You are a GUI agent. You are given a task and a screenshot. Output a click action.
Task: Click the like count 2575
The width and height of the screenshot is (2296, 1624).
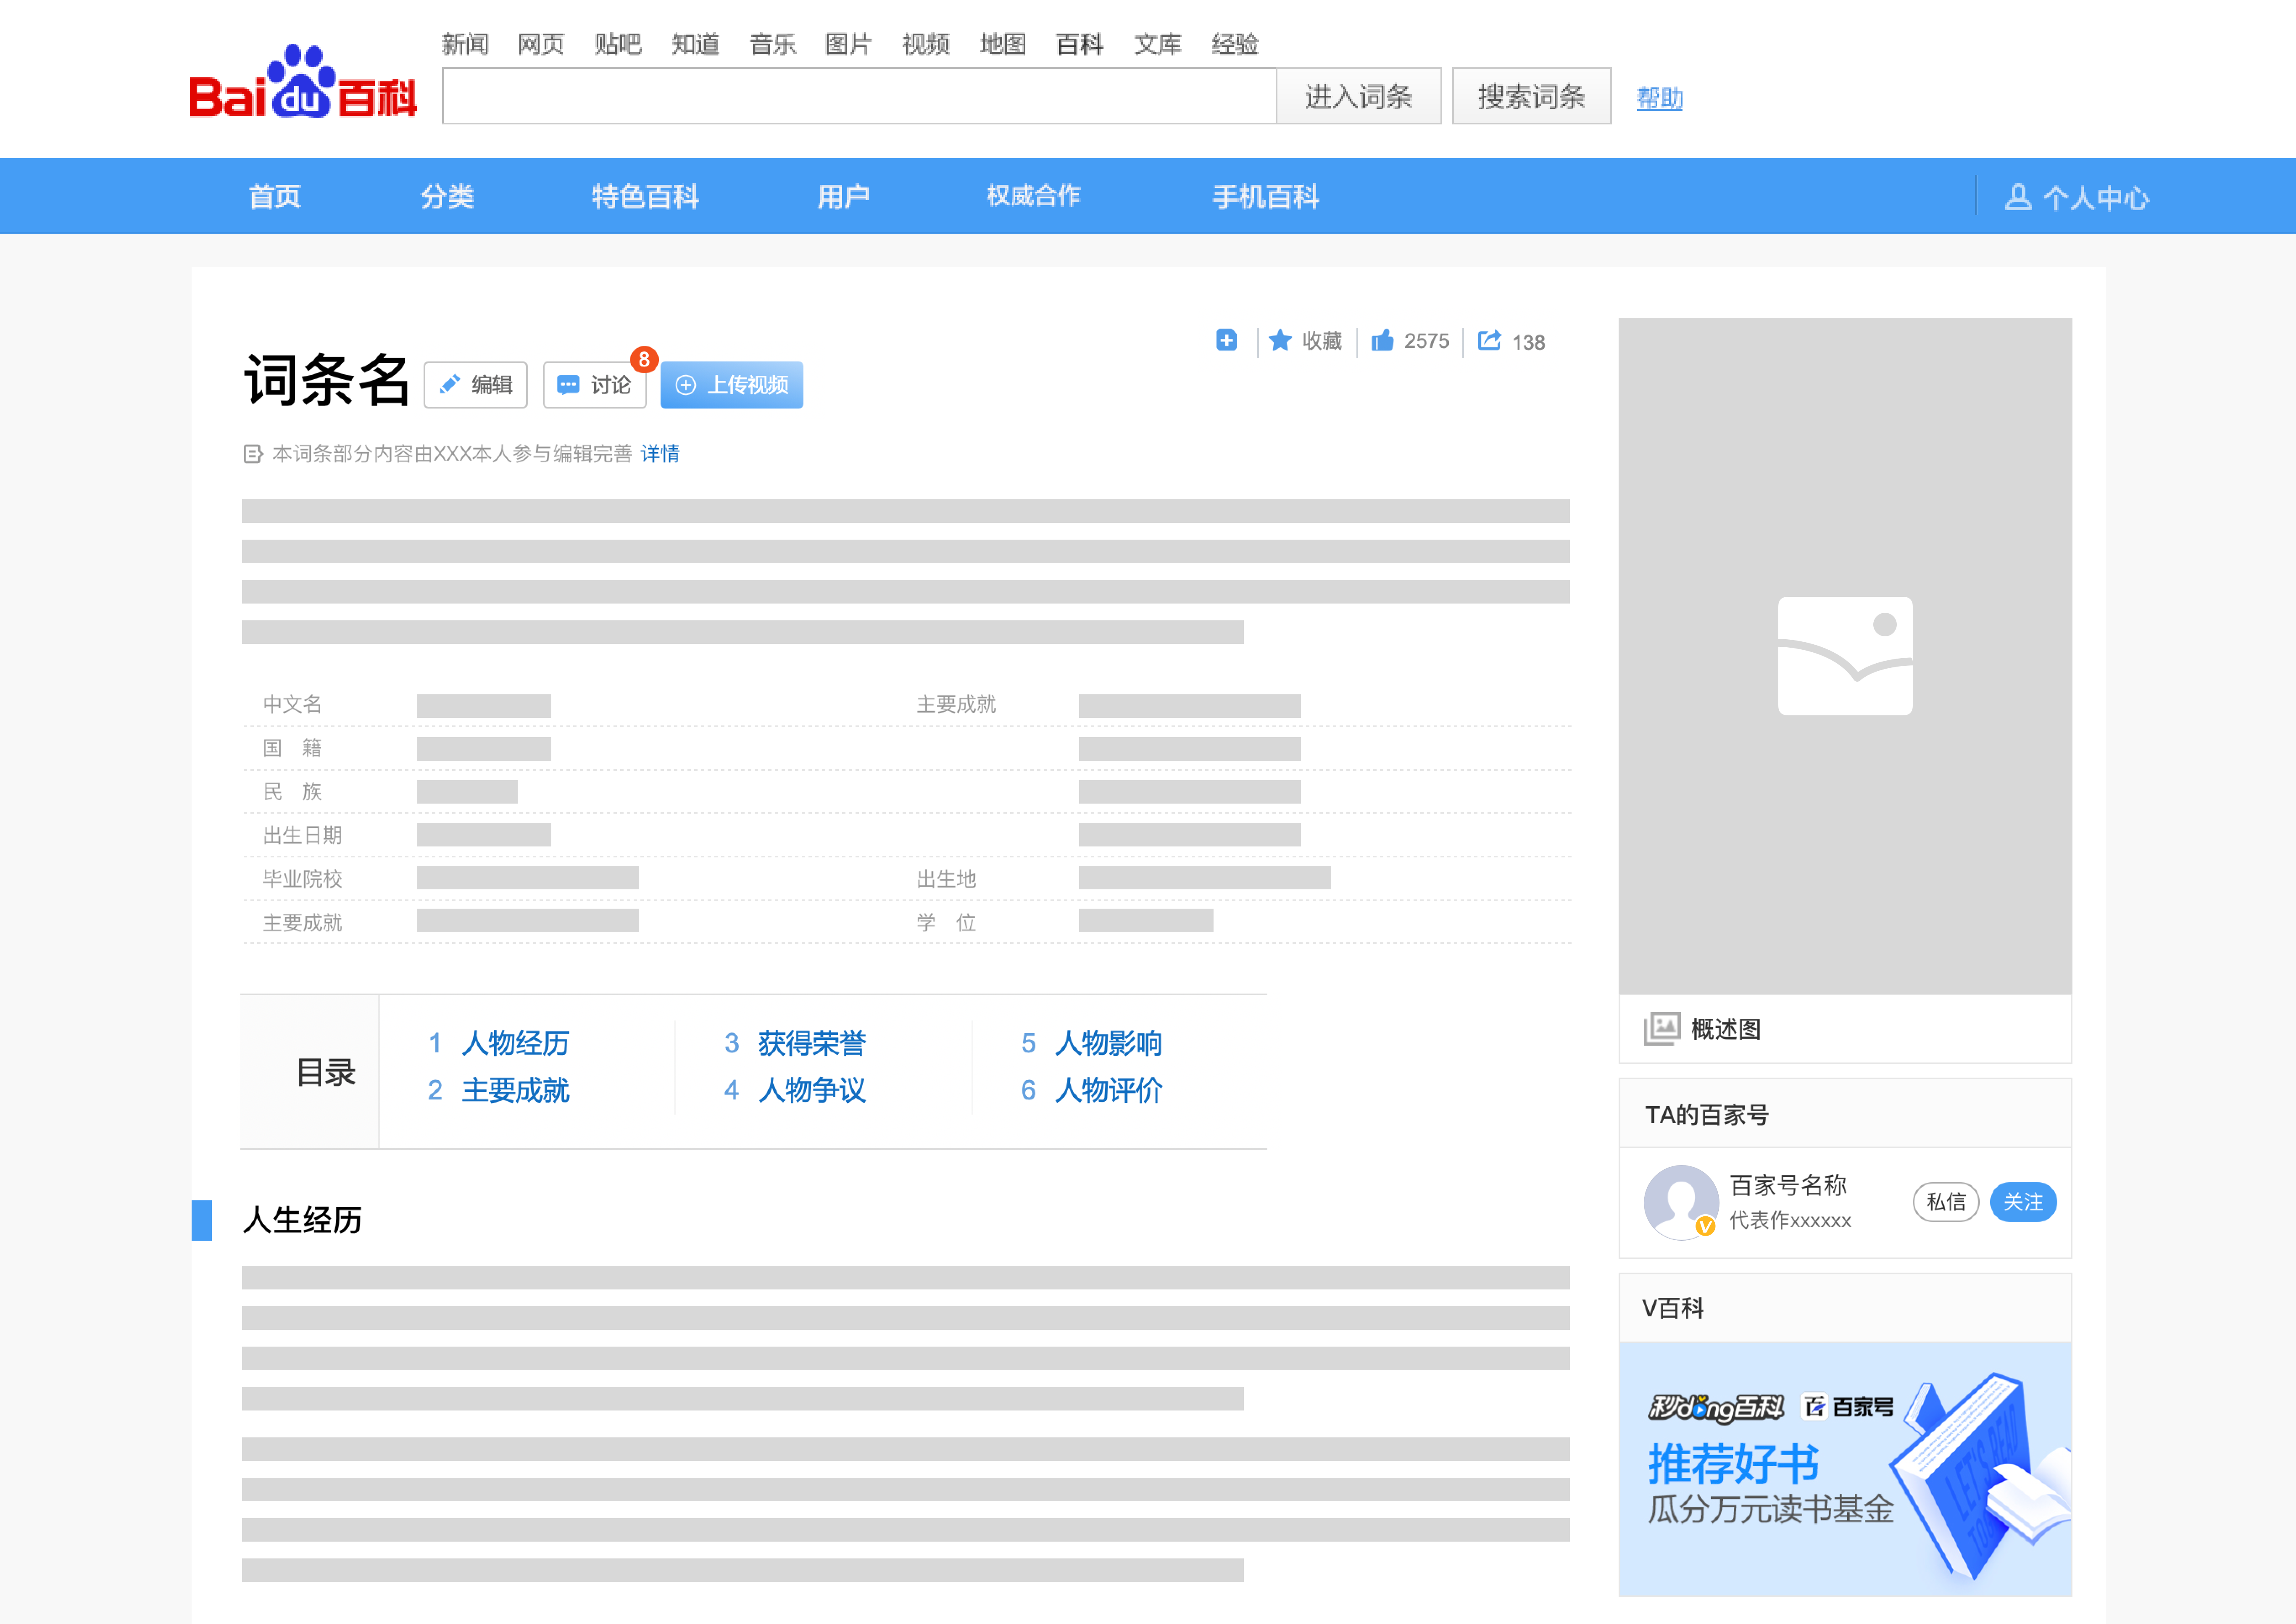tap(1426, 341)
